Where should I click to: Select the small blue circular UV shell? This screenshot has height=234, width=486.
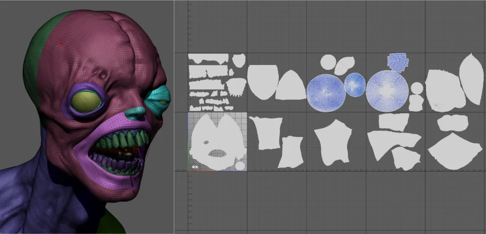pos(355,85)
